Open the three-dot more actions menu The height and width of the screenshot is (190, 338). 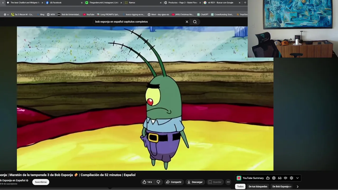tap(228, 182)
